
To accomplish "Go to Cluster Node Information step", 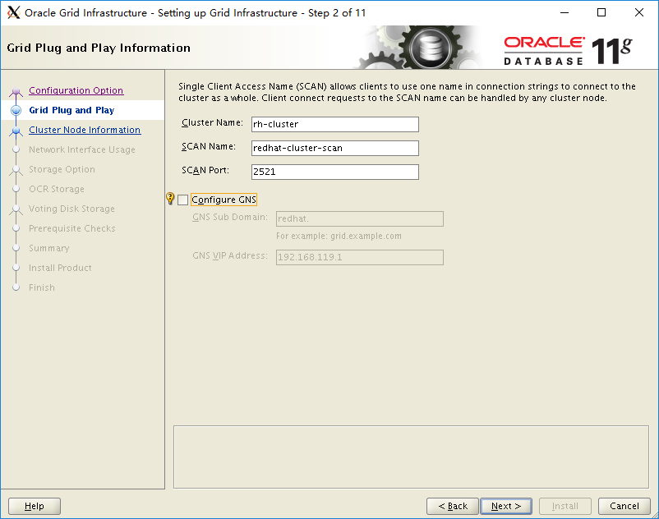I will tap(85, 130).
